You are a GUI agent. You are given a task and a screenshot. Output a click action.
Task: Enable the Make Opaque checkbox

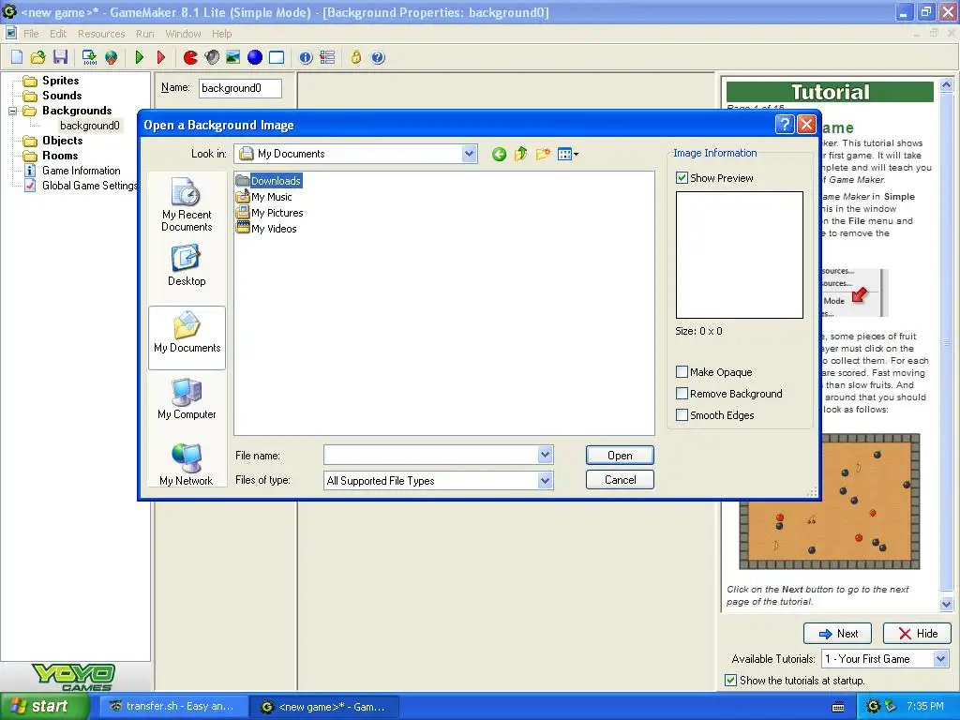[682, 371]
